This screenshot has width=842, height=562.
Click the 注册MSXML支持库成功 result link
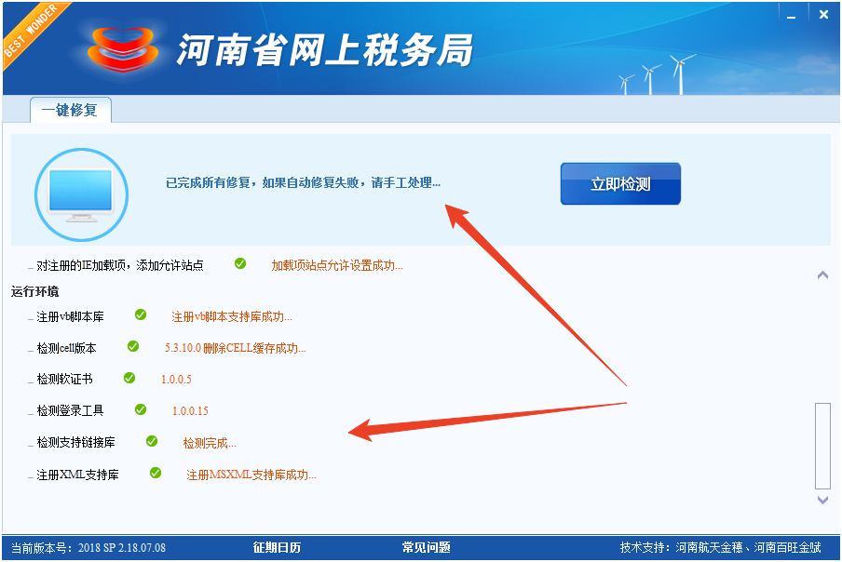(x=251, y=475)
